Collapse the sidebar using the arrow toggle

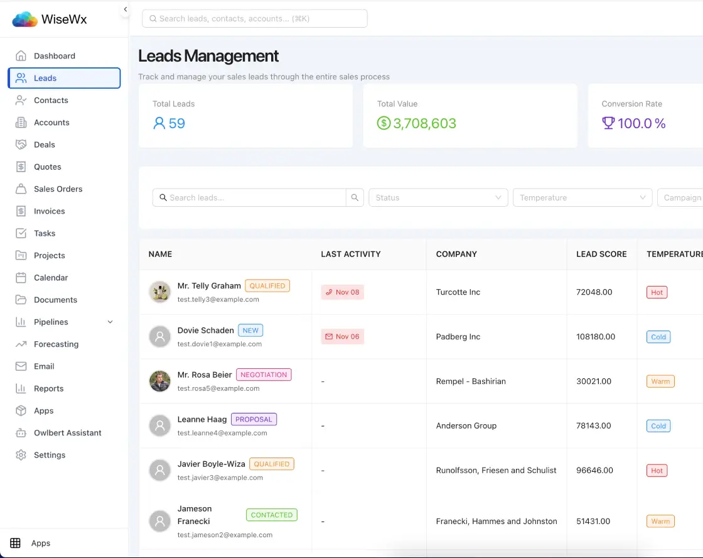pos(125,9)
